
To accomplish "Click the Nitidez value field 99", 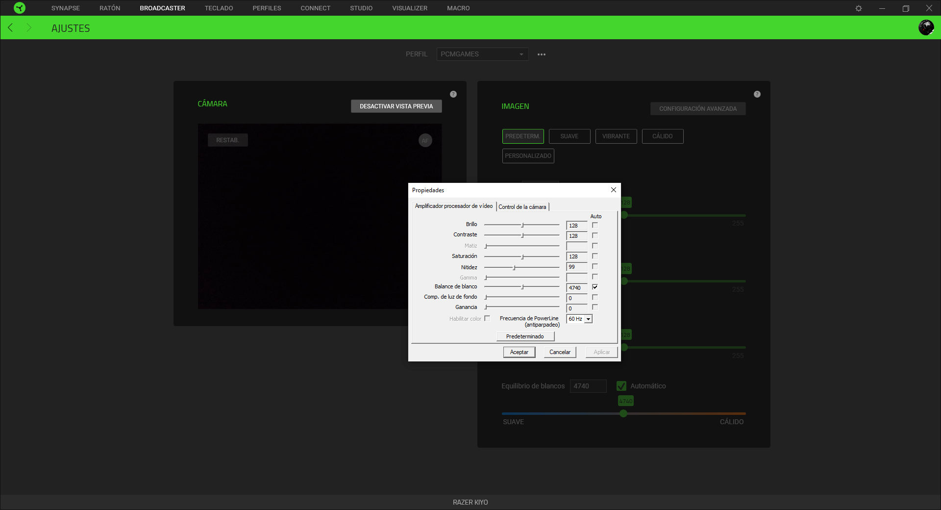I will [x=577, y=267].
